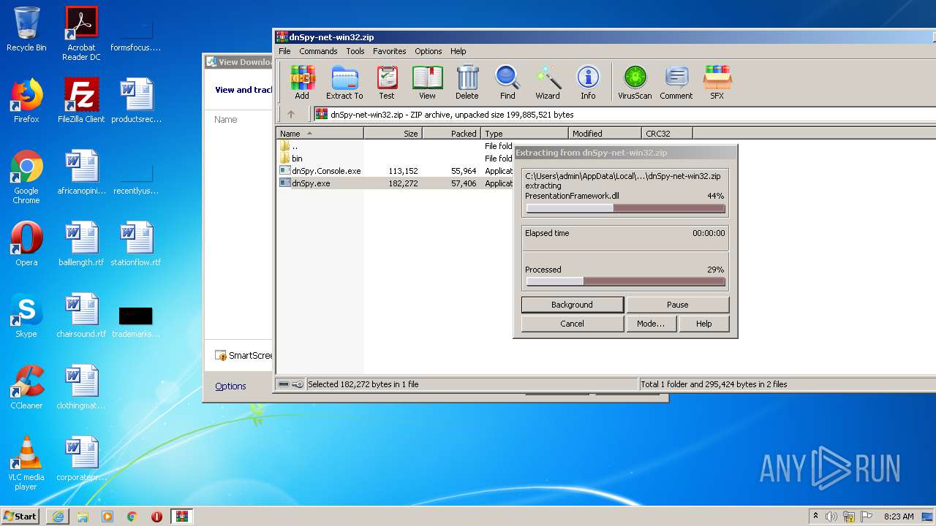Screen dimensions: 936x526
Task: Open stationflow.rtf desktop document
Action: point(136,244)
